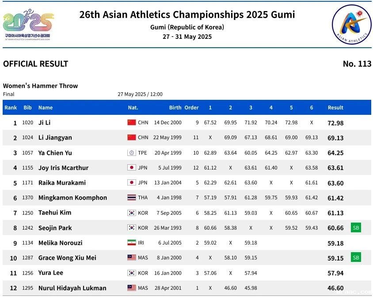Image resolution: width=373 pixels, height=299 pixels.
Task: Click the green SB badge for Seojin Park
Action: pos(356,228)
